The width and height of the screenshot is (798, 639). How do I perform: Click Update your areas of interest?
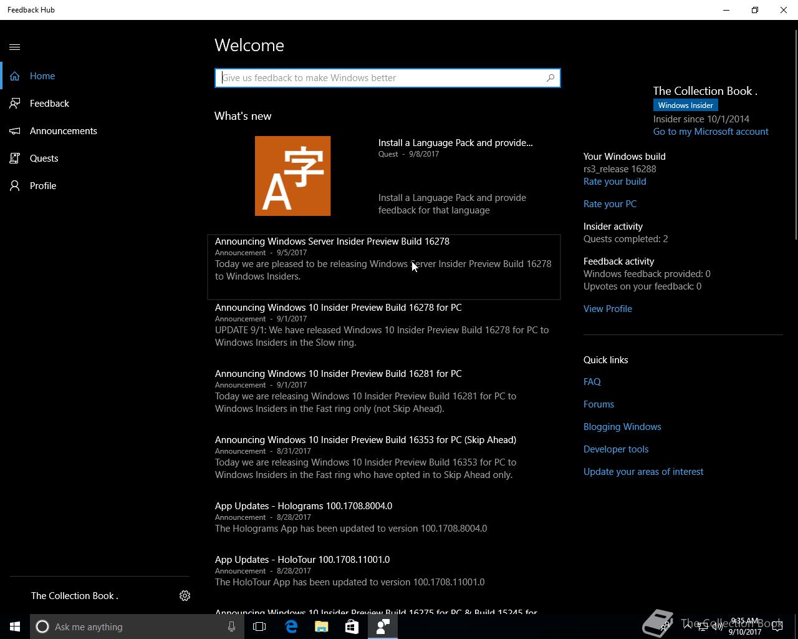pyautogui.click(x=643, y=472)
